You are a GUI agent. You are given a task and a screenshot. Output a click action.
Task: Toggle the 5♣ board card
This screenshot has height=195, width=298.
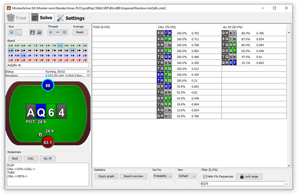click(66, 46)
